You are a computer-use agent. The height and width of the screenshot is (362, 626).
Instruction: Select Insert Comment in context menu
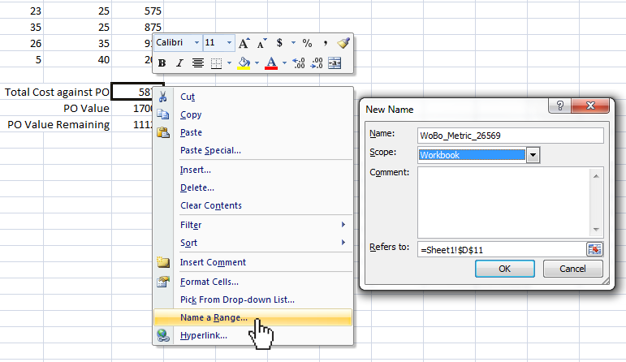coord(213,262)
